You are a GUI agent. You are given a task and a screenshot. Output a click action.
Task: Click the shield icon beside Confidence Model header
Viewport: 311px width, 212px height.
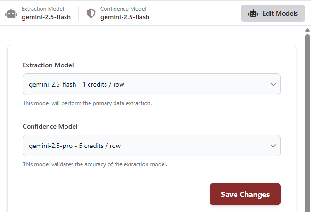point(91,14)
